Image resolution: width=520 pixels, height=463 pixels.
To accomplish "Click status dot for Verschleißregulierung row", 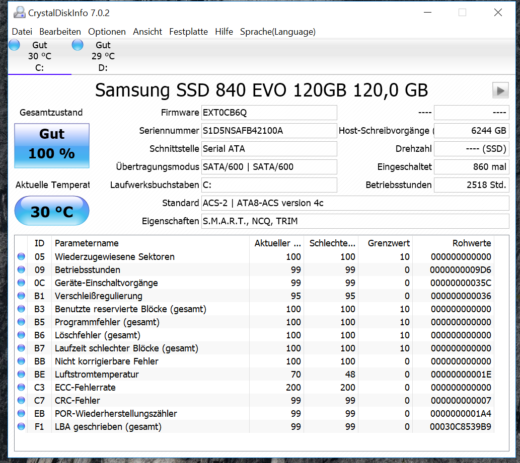I will click(21, 296).
